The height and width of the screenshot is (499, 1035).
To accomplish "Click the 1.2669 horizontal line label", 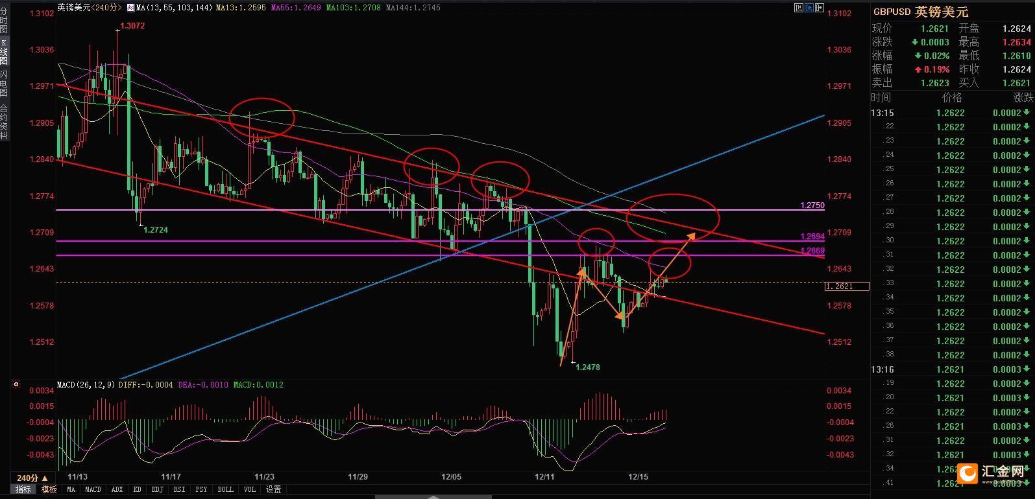I will coord(812,251).
